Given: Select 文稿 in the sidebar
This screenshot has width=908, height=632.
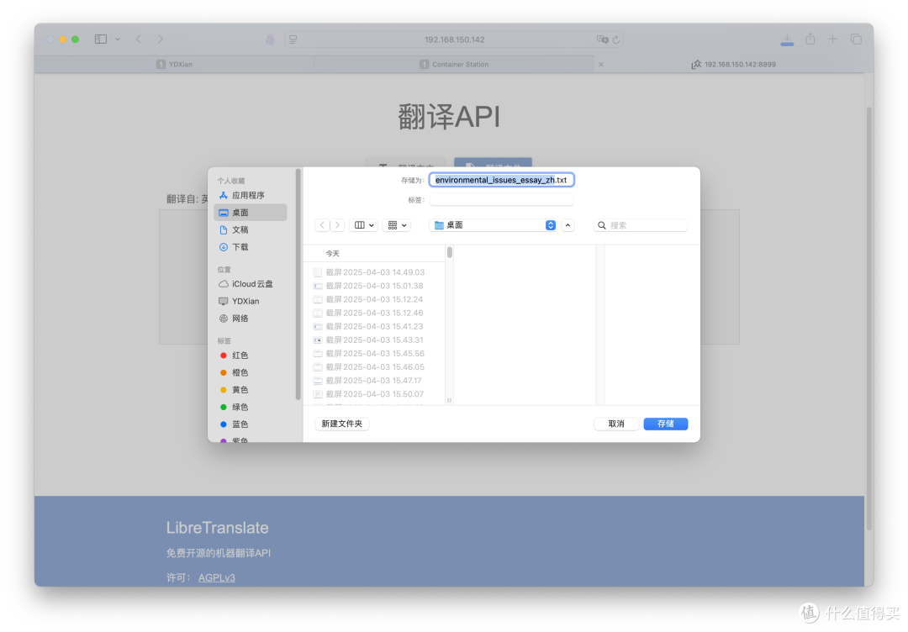Looking at the screenshot, I should tap(251, 229).
